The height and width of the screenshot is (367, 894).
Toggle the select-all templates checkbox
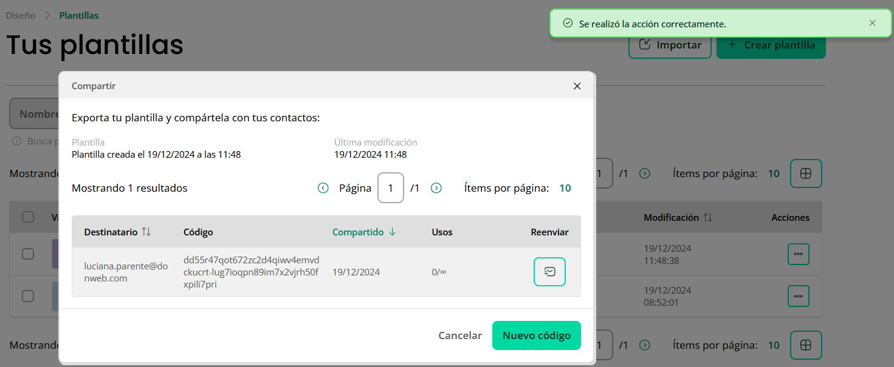coord(28,217)
